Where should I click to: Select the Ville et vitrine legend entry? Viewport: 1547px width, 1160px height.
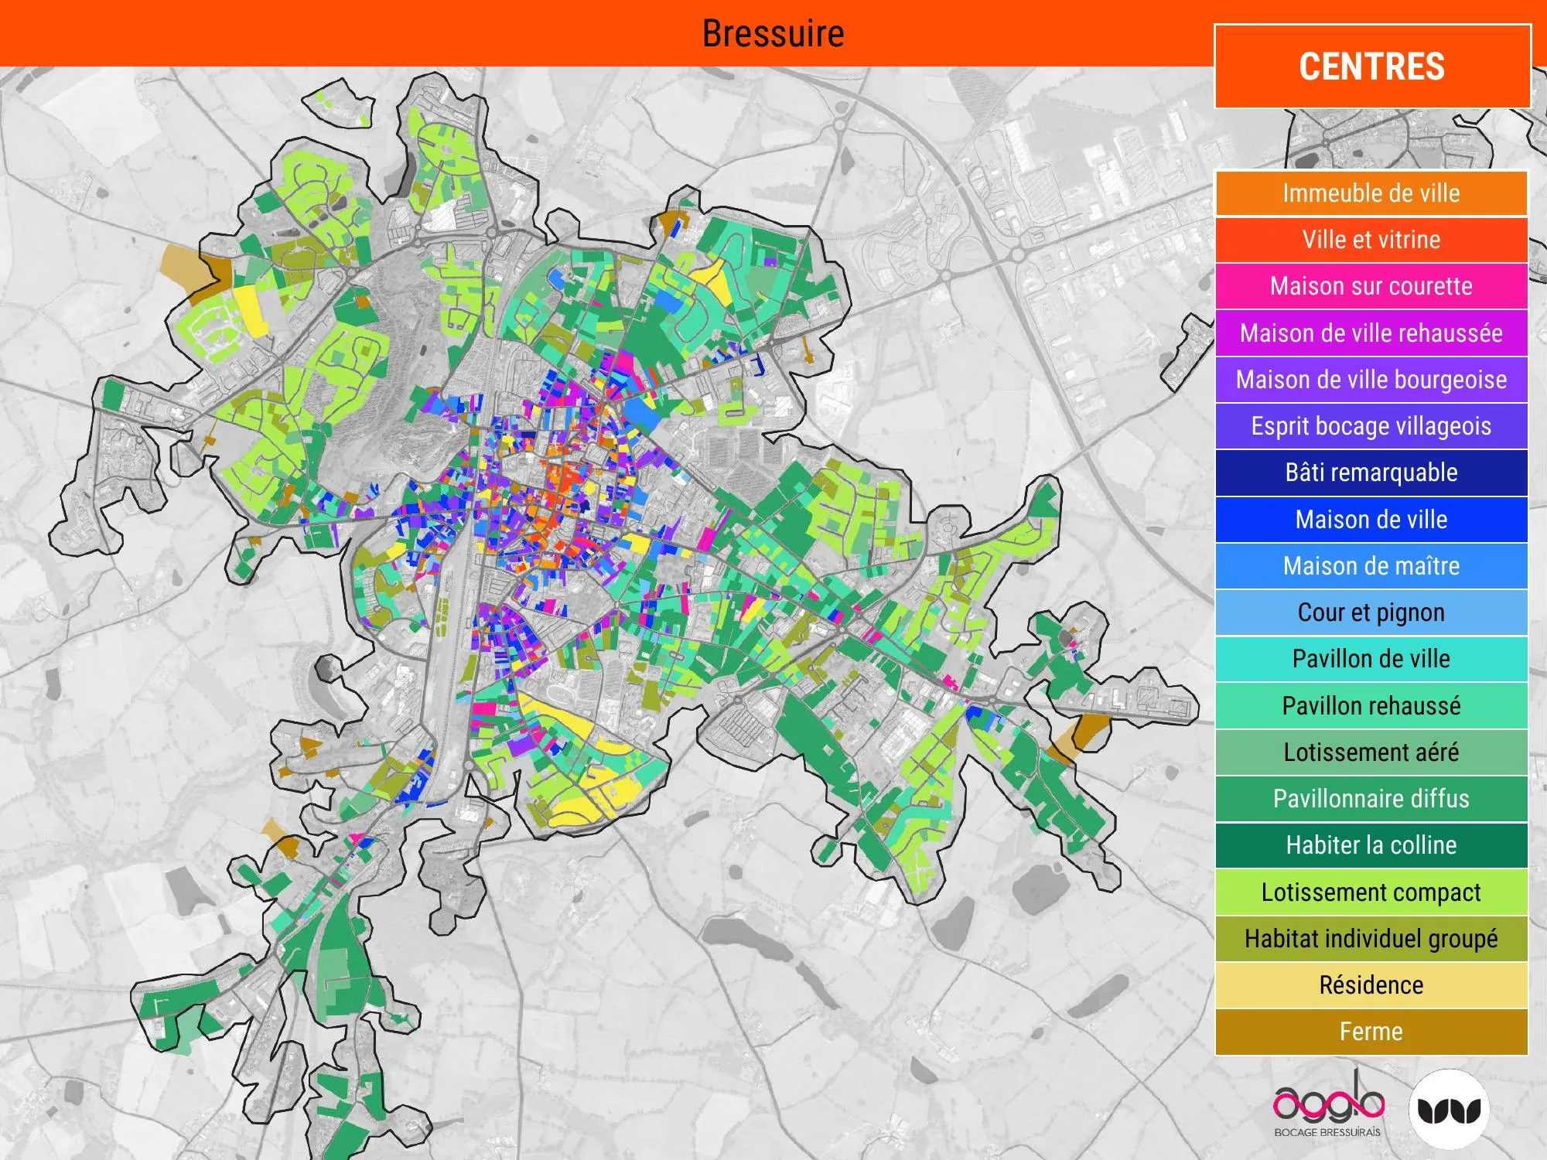[1371, 240]
